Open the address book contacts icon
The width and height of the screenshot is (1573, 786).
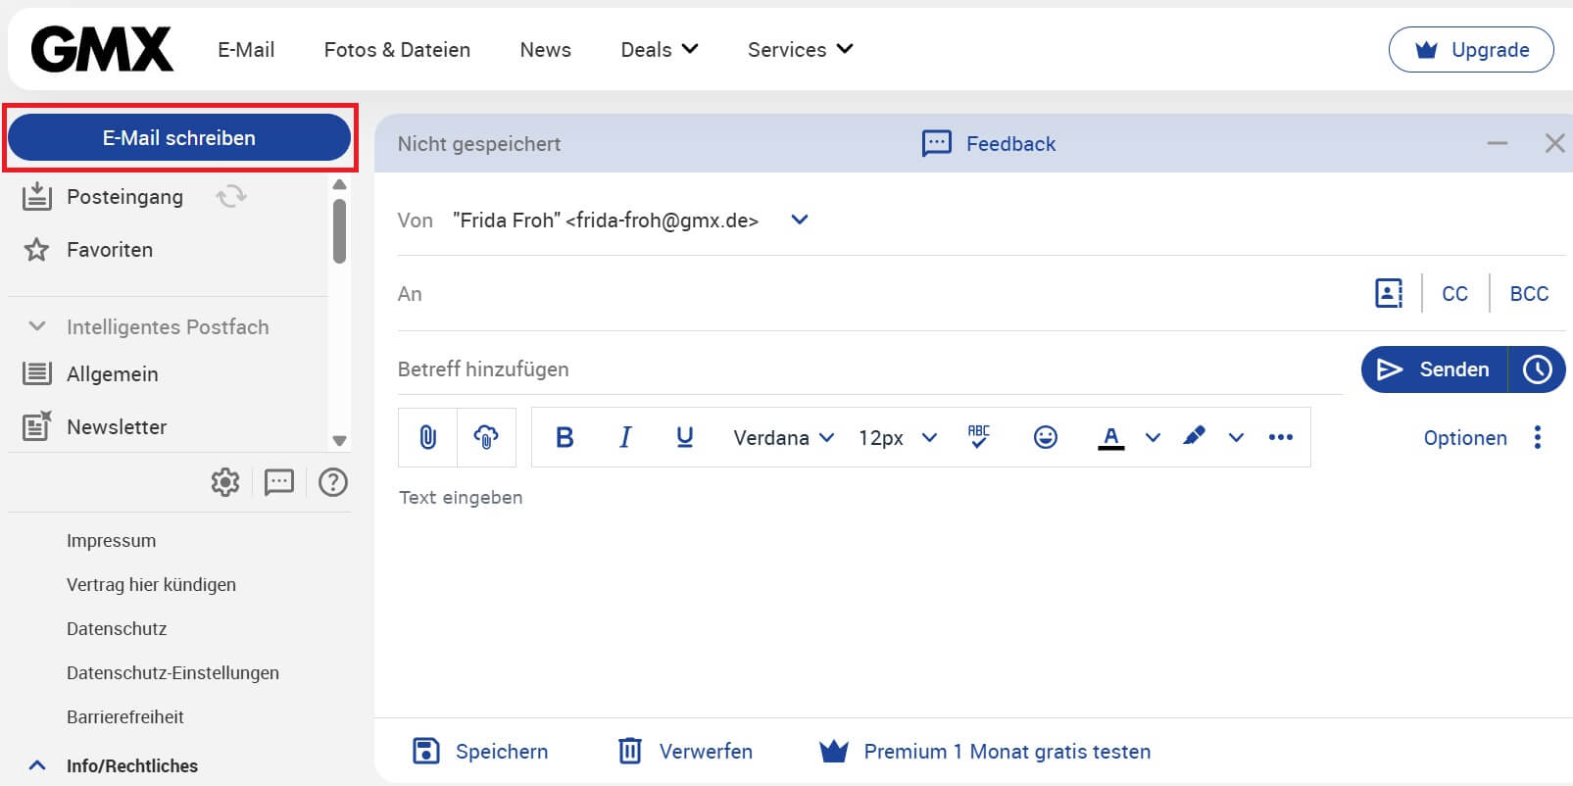coord(1389,293)
